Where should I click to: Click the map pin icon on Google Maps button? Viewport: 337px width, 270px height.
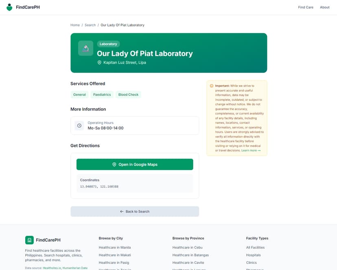coord(114,164)
